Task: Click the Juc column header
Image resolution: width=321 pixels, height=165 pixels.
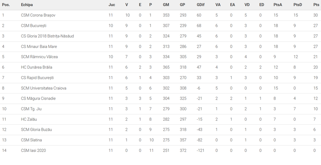Action: [x=112, y=5]
